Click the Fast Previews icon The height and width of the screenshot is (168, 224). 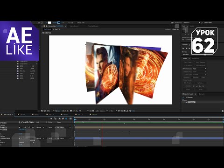pos(122,111)
